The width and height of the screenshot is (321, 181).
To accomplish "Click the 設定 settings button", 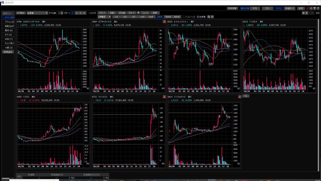I will click(301, 8).
